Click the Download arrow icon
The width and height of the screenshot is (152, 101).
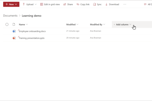click(x=106, y=4)
